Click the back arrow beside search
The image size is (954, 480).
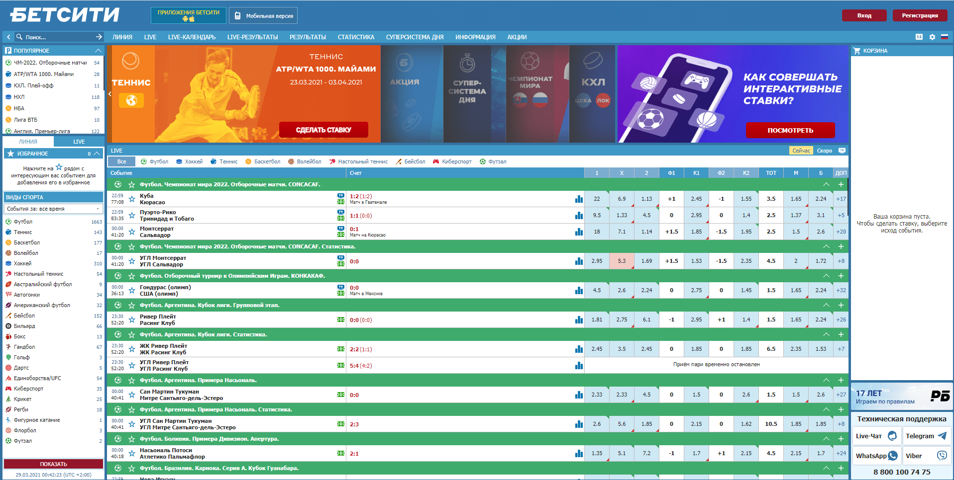click(8, 37)
